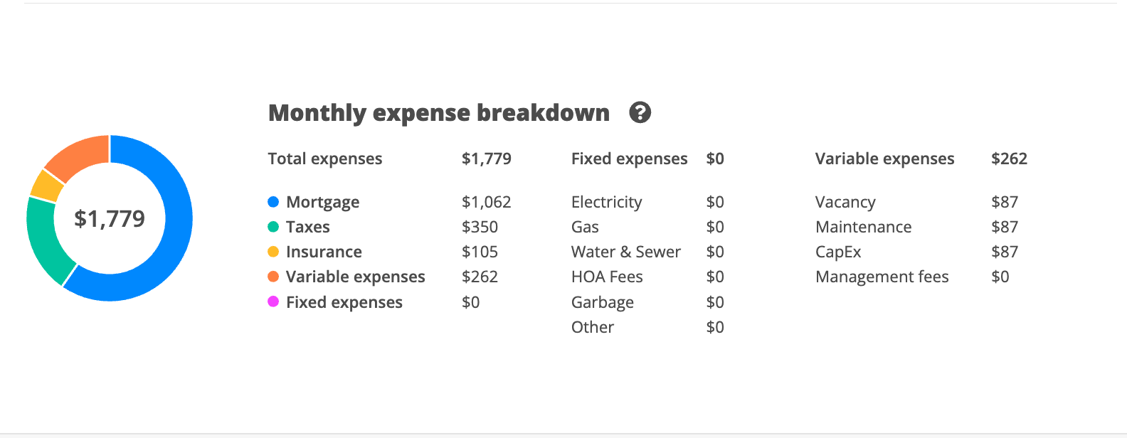Click the yellow Insurance legend dot
The image size is (1127, 438).
[x=273, y=252]
